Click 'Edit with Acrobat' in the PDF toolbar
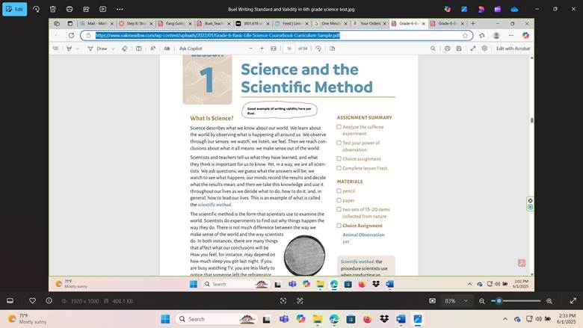 513,48
